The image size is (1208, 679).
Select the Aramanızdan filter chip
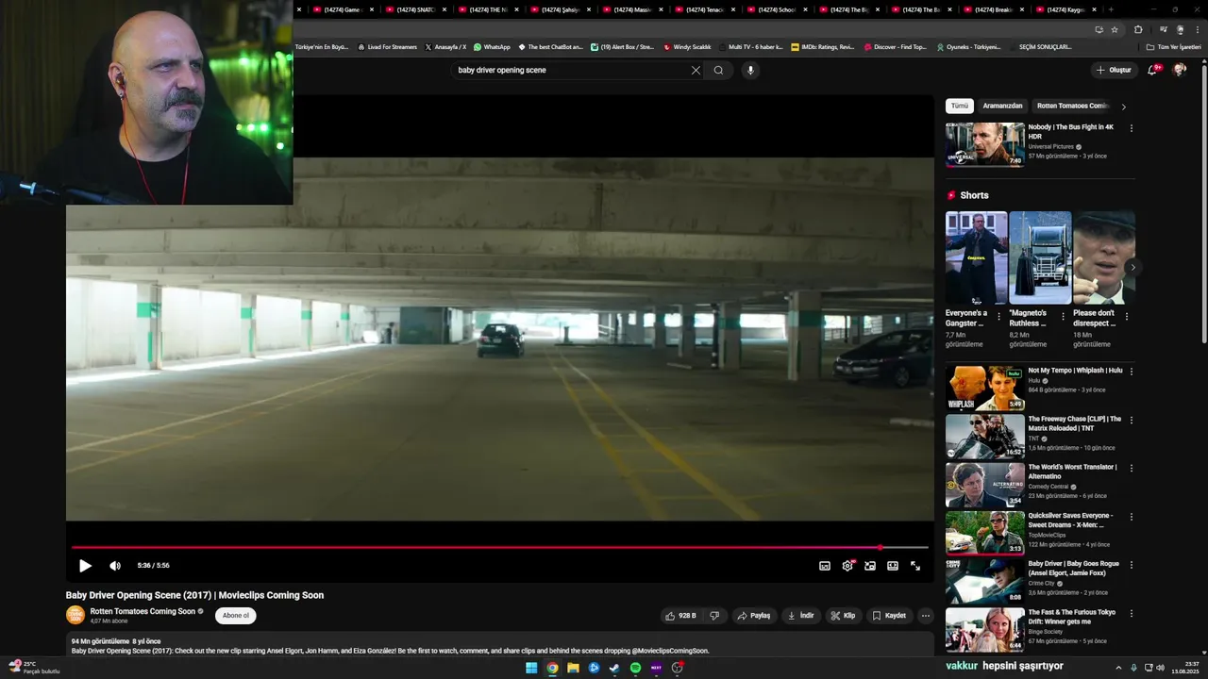[1002, 106]
